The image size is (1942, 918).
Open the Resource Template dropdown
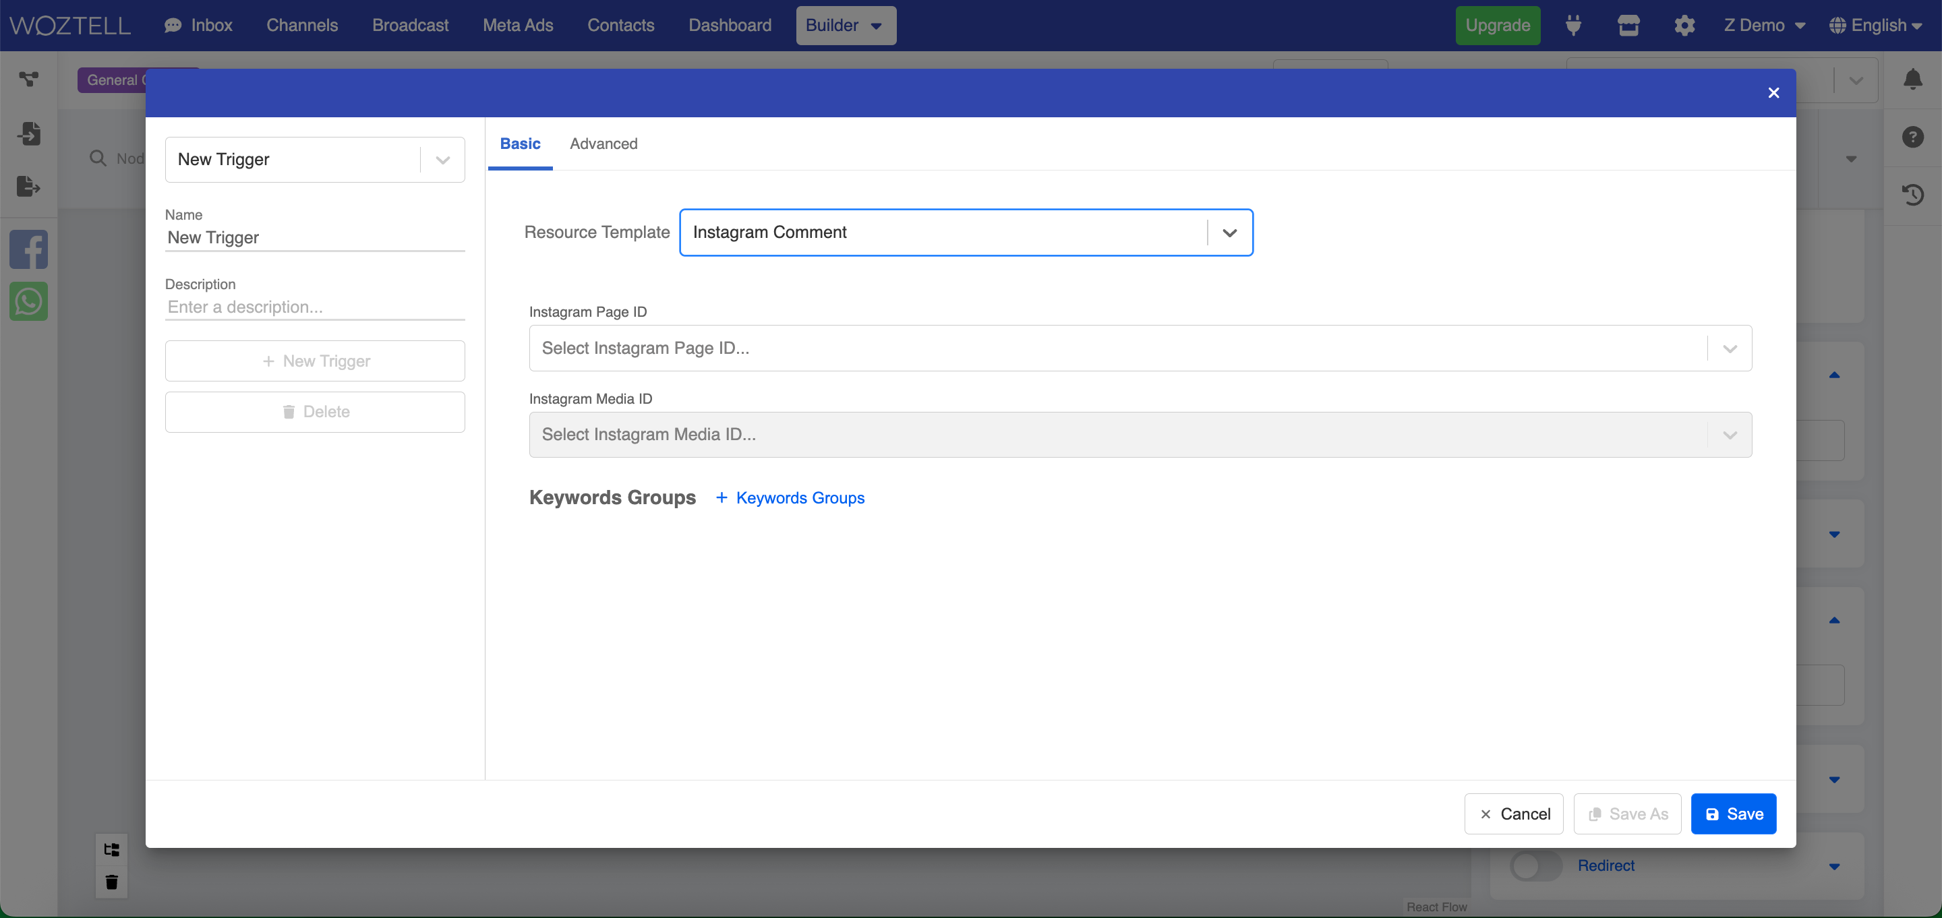pos(966,233)
